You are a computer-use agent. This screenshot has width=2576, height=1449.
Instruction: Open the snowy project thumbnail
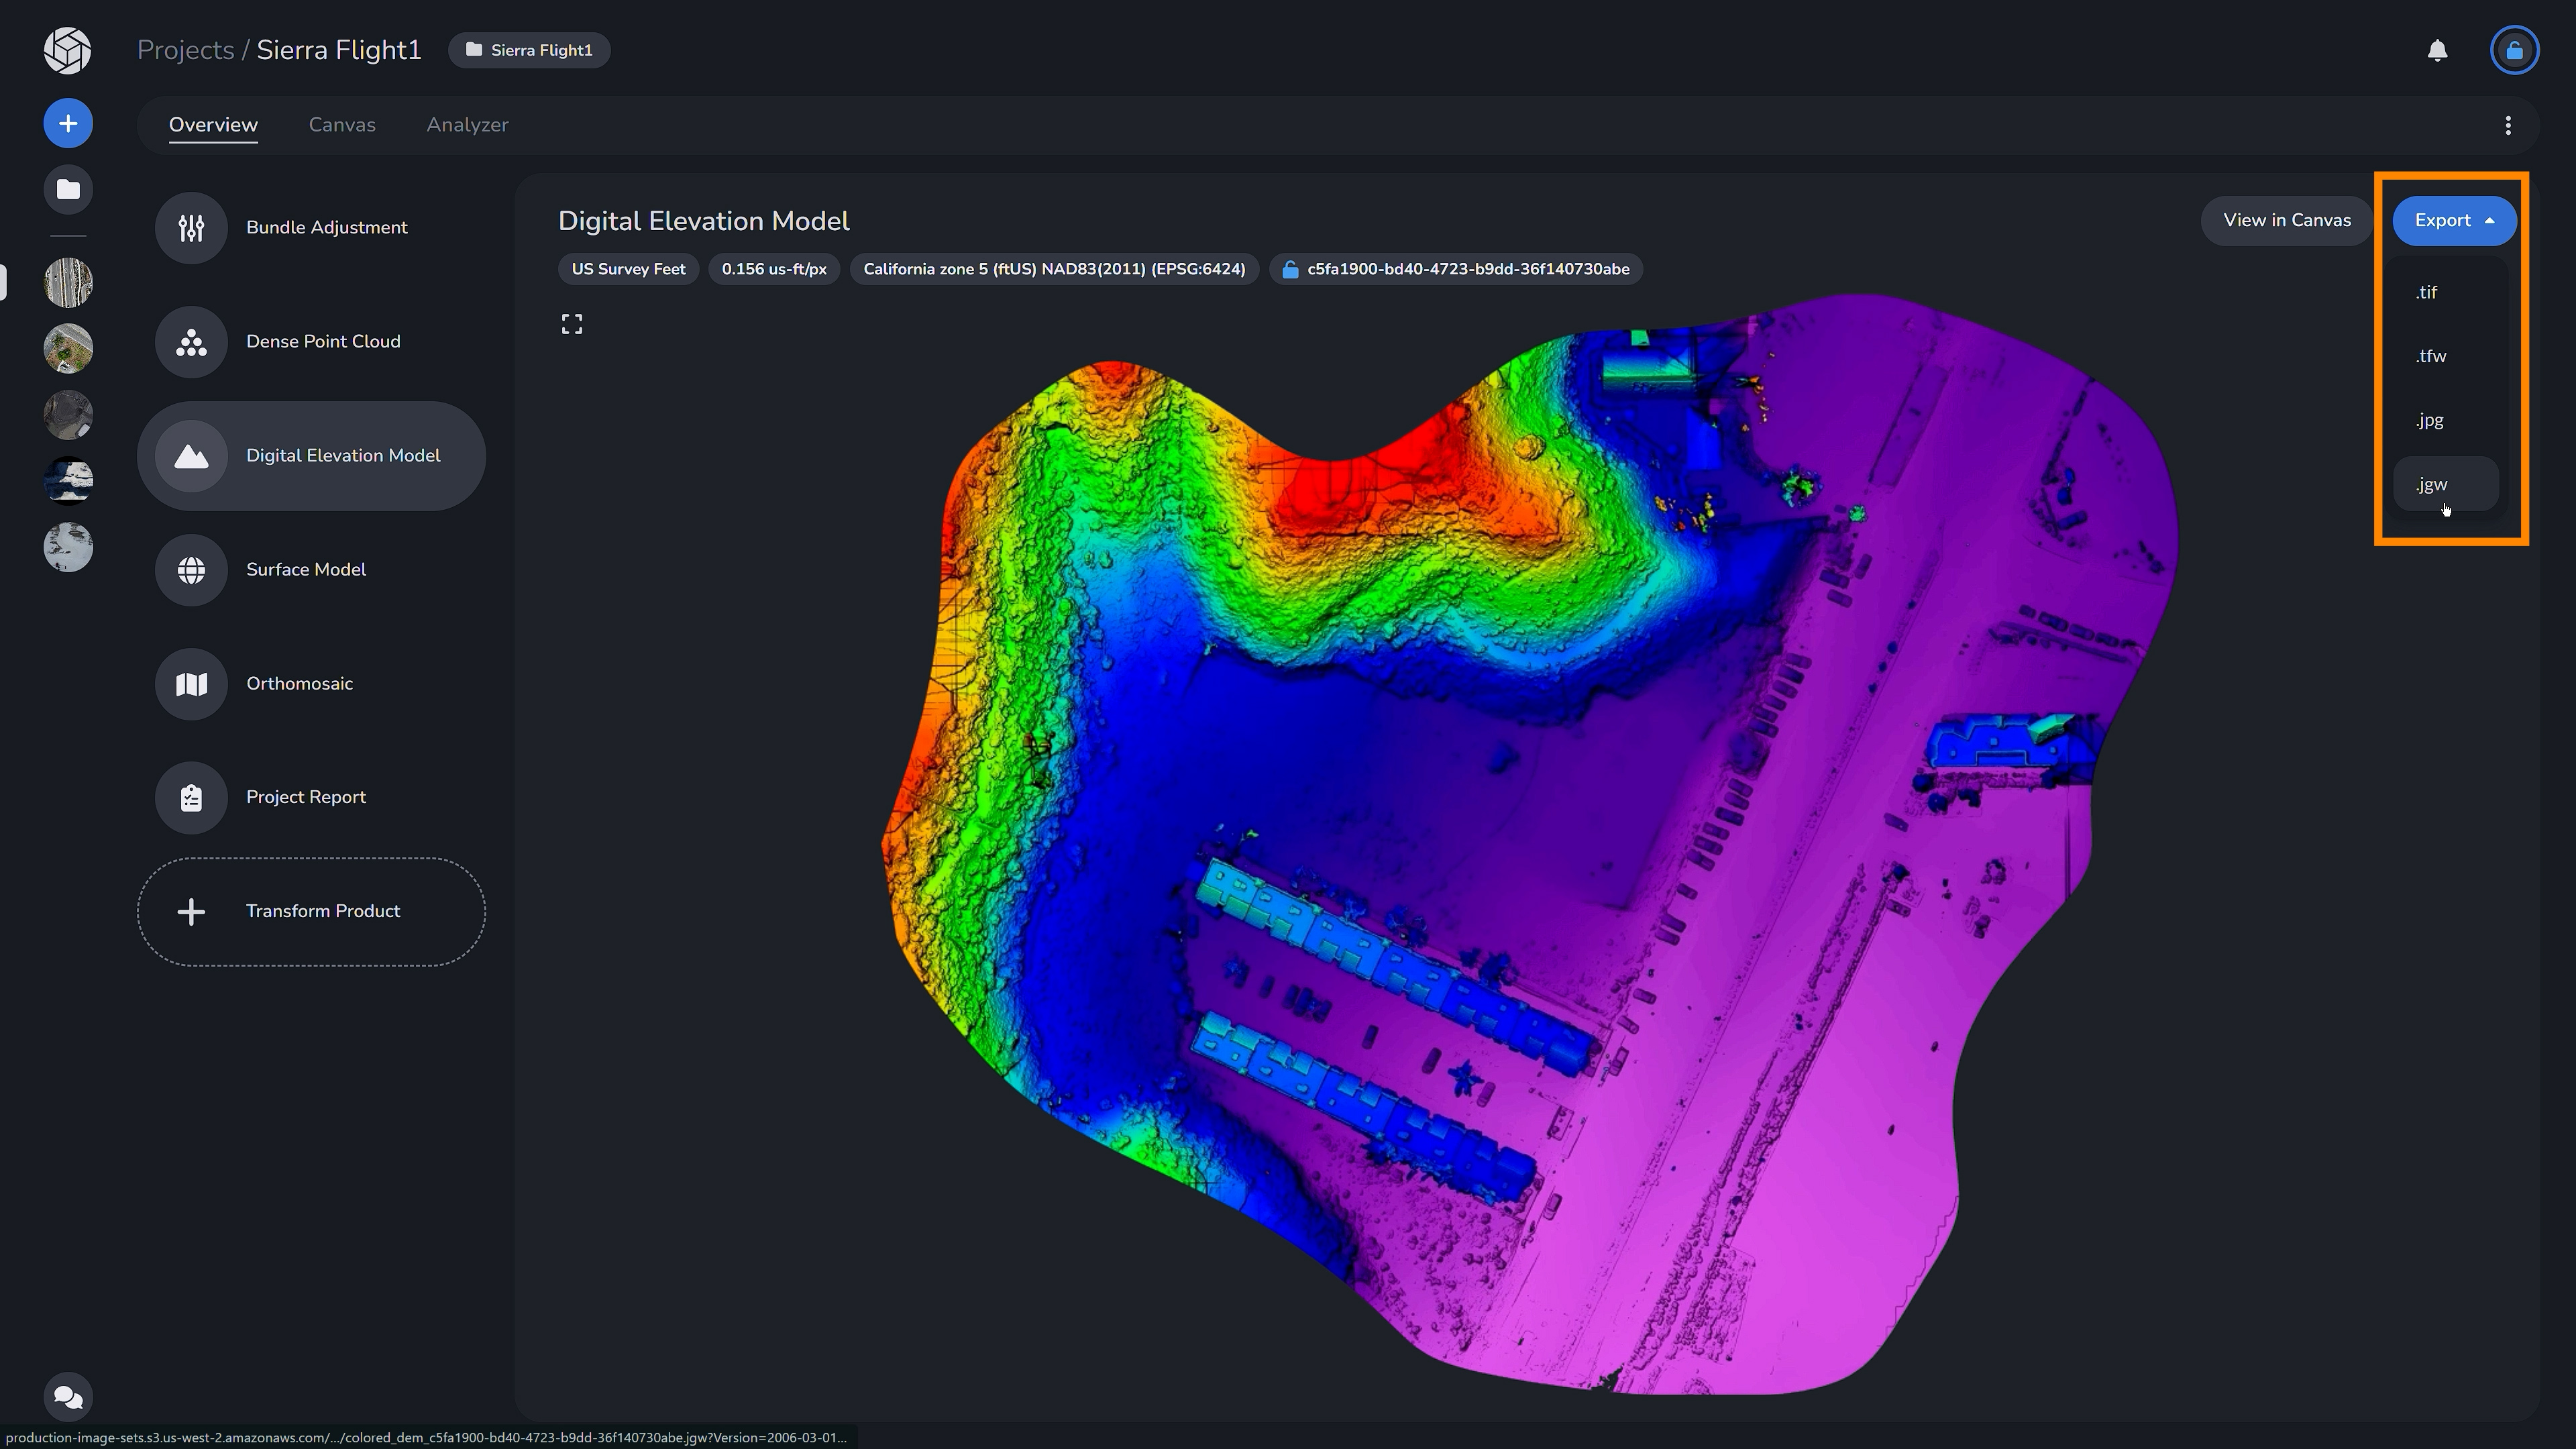[x=68, y=547]
